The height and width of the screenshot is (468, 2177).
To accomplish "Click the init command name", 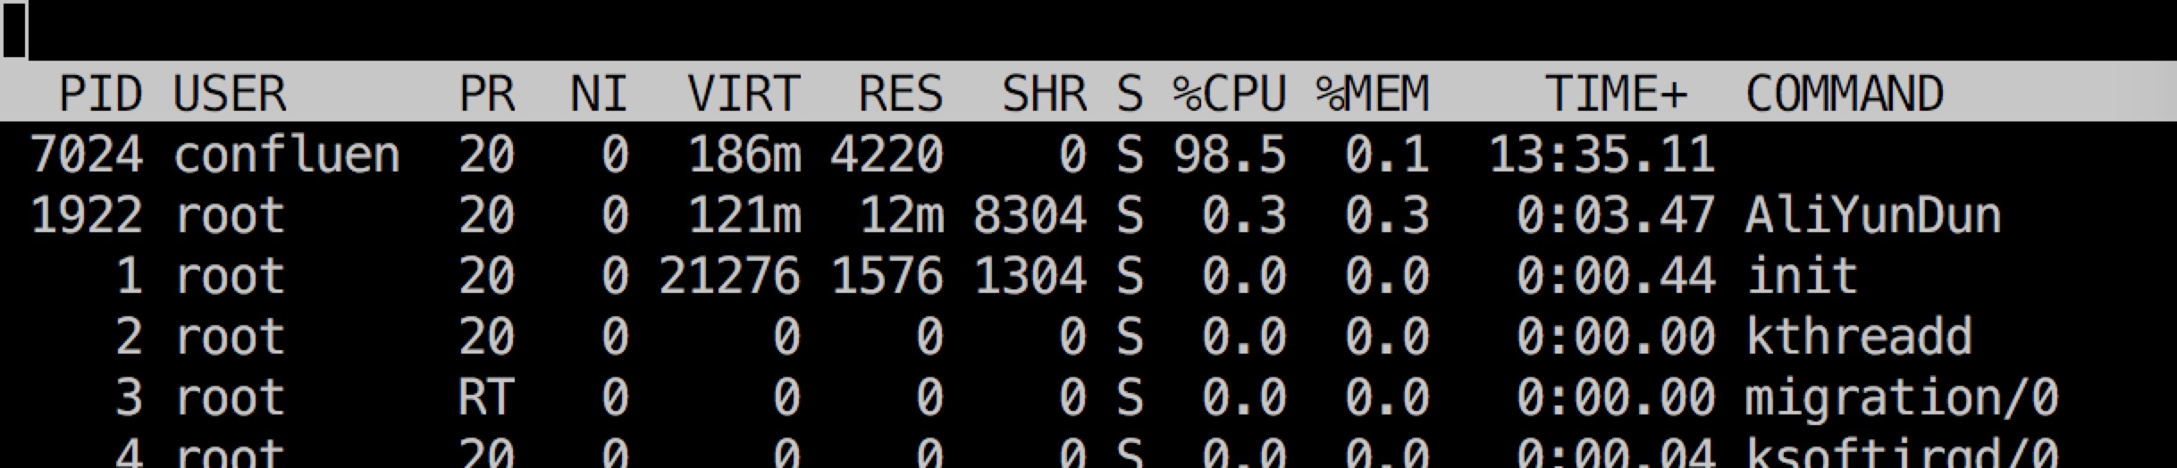I will 1802,276.
